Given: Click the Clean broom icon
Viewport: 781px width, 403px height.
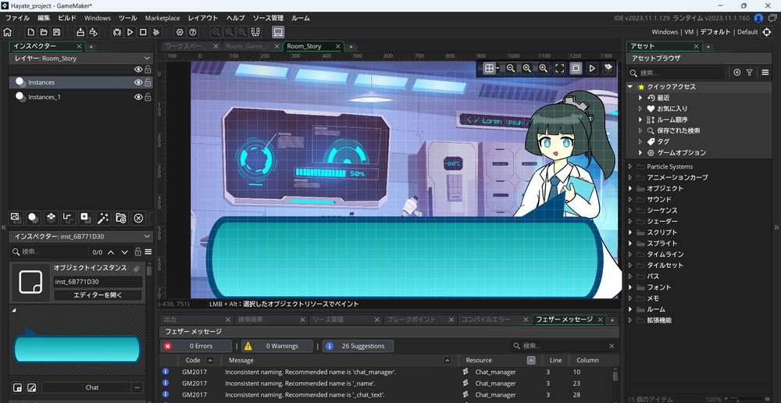Looking at the screenshot, I should (x=156, y=32).
